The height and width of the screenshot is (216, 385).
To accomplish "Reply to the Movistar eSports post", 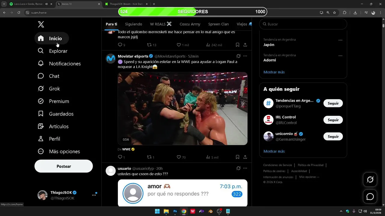I will point(120,157).
